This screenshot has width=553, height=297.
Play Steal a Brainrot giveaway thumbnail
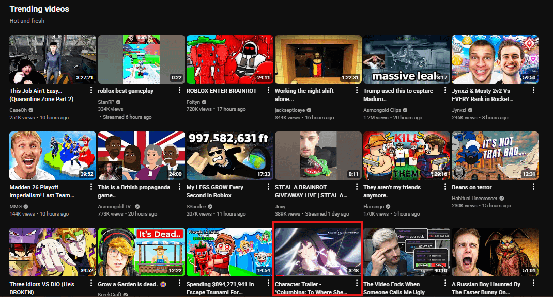(318, 156)
